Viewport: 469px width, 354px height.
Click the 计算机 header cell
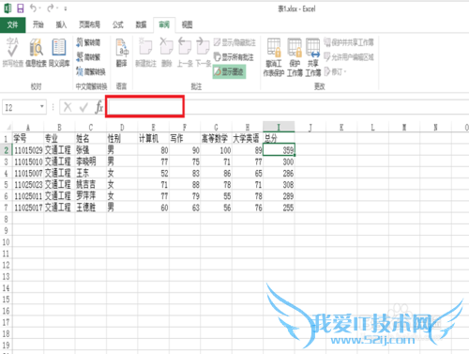tap(153, 138)
